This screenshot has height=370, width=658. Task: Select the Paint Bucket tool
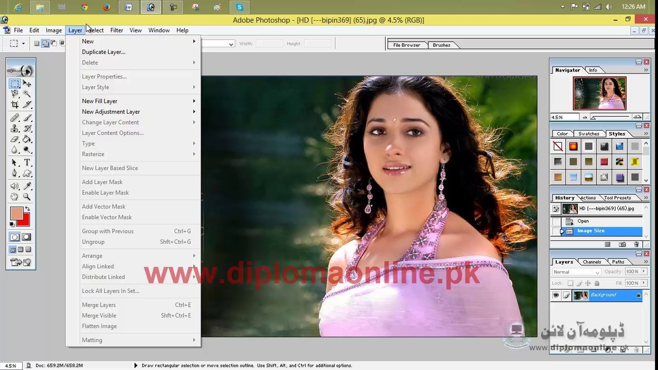pyautogui.click(x=27, y=139)
